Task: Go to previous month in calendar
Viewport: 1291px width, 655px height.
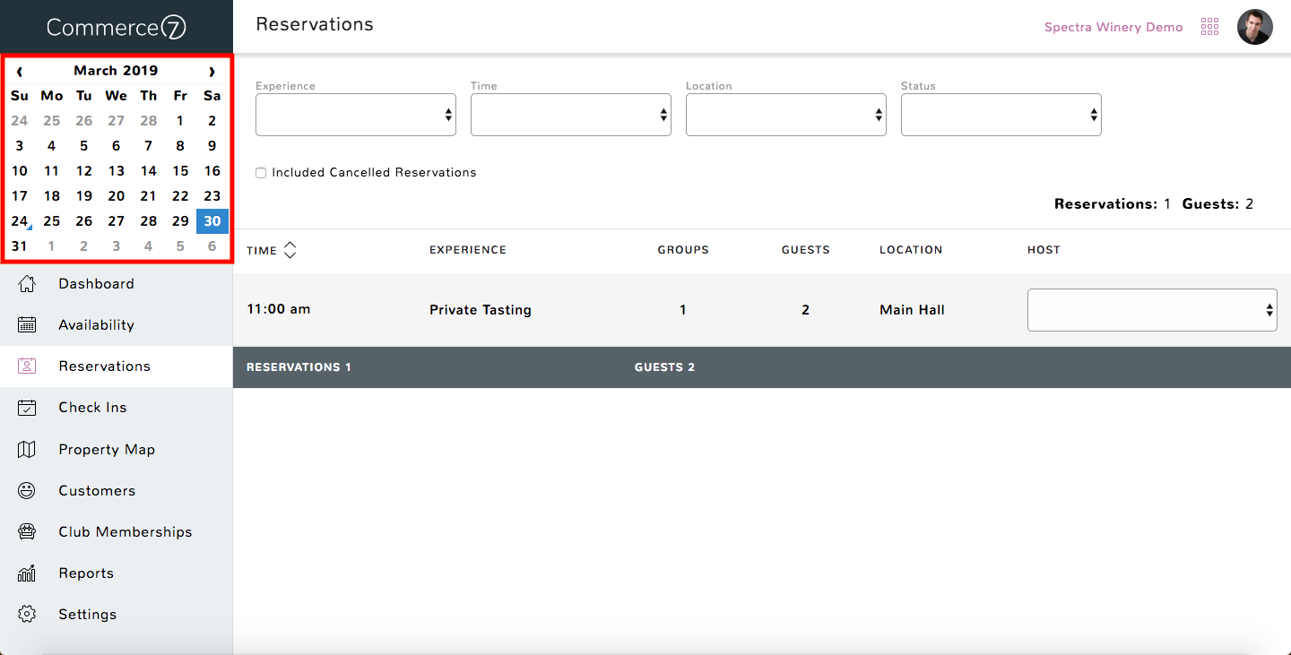Action: click(20, 72)
